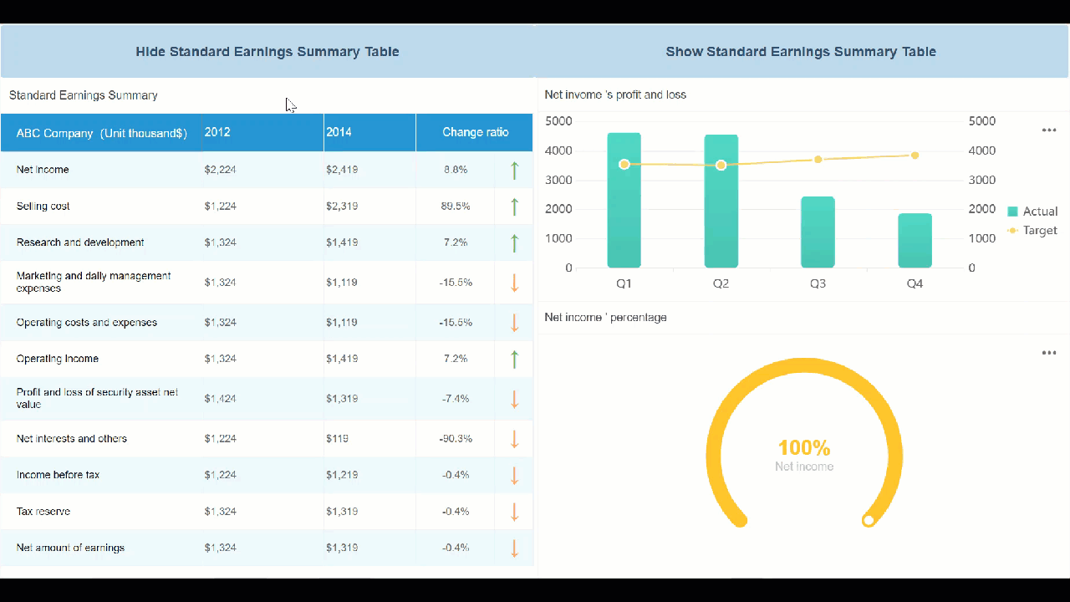Click down arrow in Profit and loss of security row
The height and width of the screenshot is (602, 1070).
pyautogui.click(x=515, y=399)
